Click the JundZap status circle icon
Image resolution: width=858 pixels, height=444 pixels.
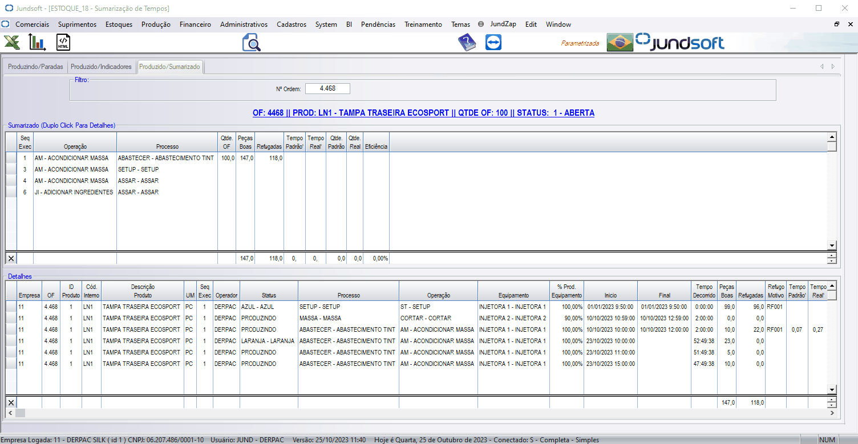[x=481, y=25]
